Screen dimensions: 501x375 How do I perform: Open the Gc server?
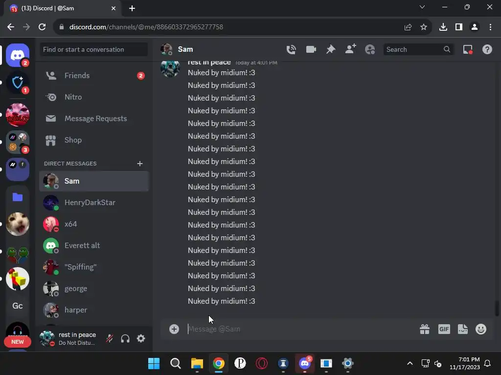(x=18, y=306)
